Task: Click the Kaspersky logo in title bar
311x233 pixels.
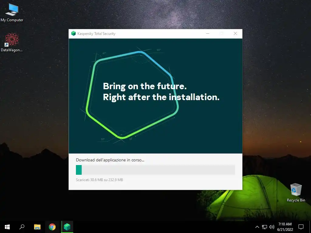Action: (x=73, y=33)
